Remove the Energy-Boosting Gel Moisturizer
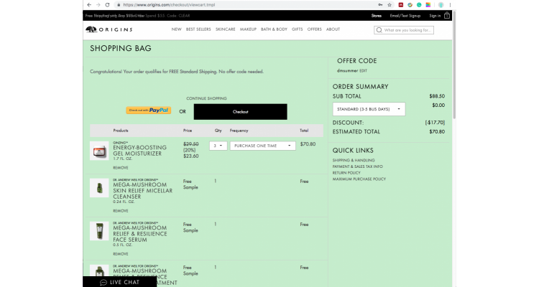Viewport: 539px width, 287px height. click(120, 168)
